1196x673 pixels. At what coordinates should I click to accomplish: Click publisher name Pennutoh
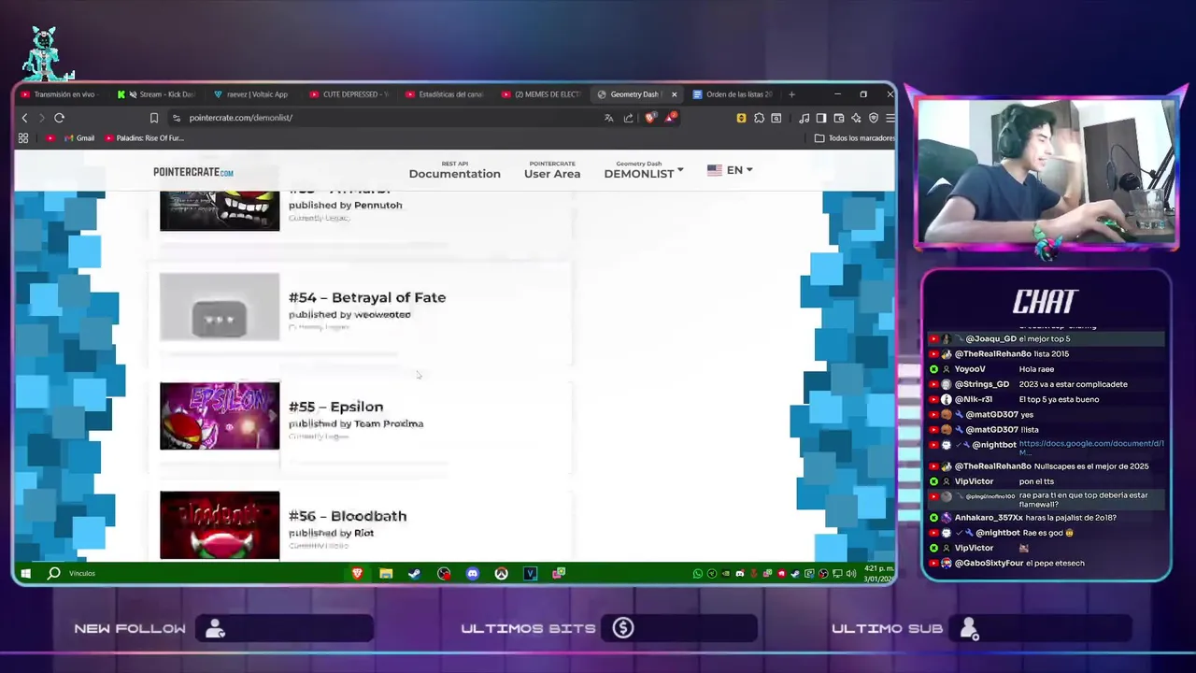pyautogui.click(x=377, y=205)
